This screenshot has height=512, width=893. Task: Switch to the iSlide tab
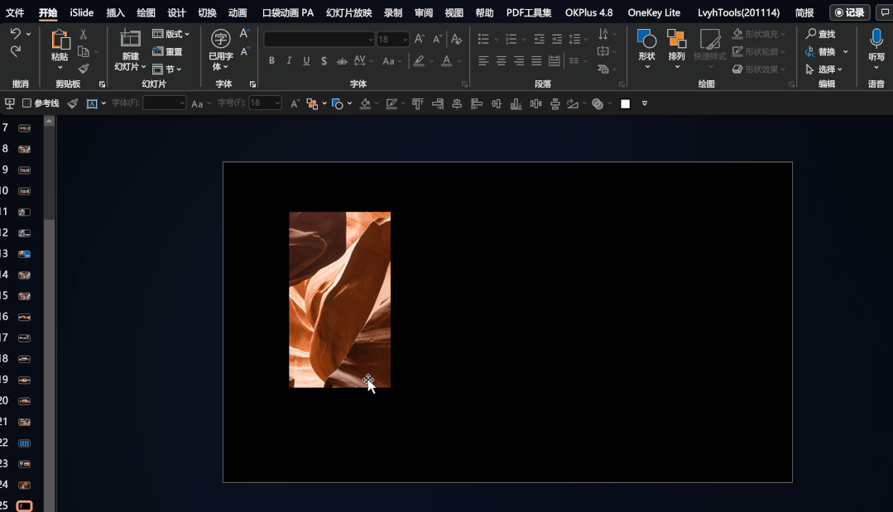82,12
